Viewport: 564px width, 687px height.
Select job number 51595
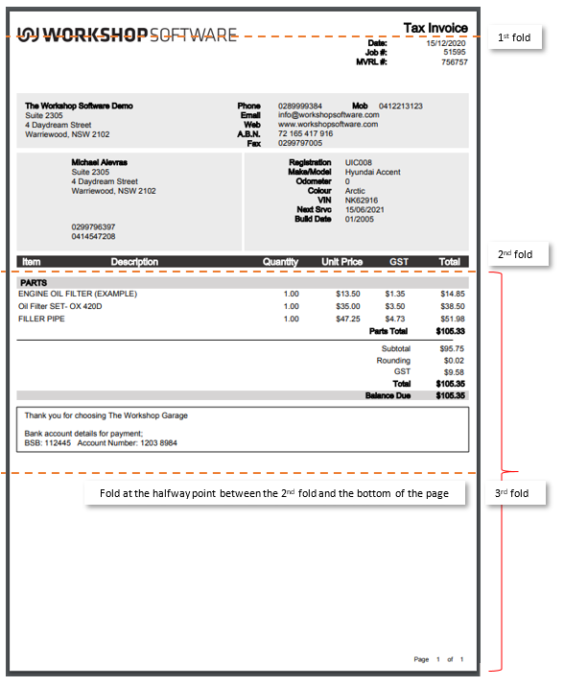click(455, 52)
